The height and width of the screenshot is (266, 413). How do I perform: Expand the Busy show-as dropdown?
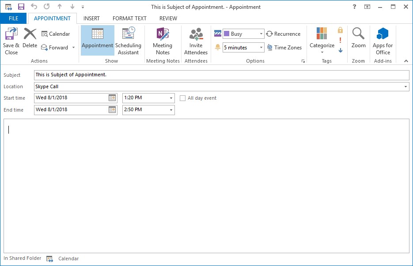pyautogui.click(x=261, y=34)
